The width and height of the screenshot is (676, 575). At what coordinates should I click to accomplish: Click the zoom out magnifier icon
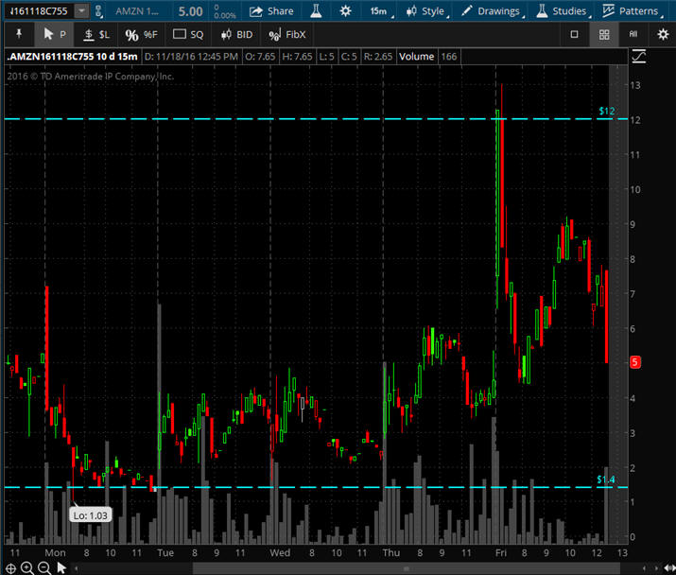pos(43,567)
